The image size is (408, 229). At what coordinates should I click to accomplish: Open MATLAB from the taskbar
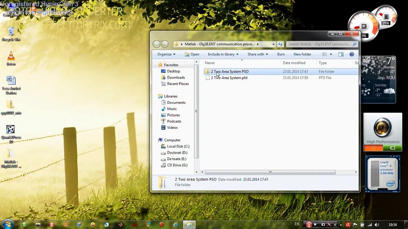click(x=120, y=225)
